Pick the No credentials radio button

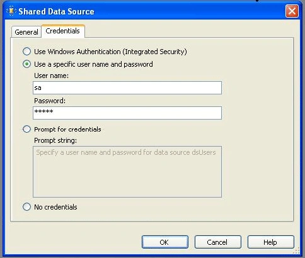[x=26, y=207]
